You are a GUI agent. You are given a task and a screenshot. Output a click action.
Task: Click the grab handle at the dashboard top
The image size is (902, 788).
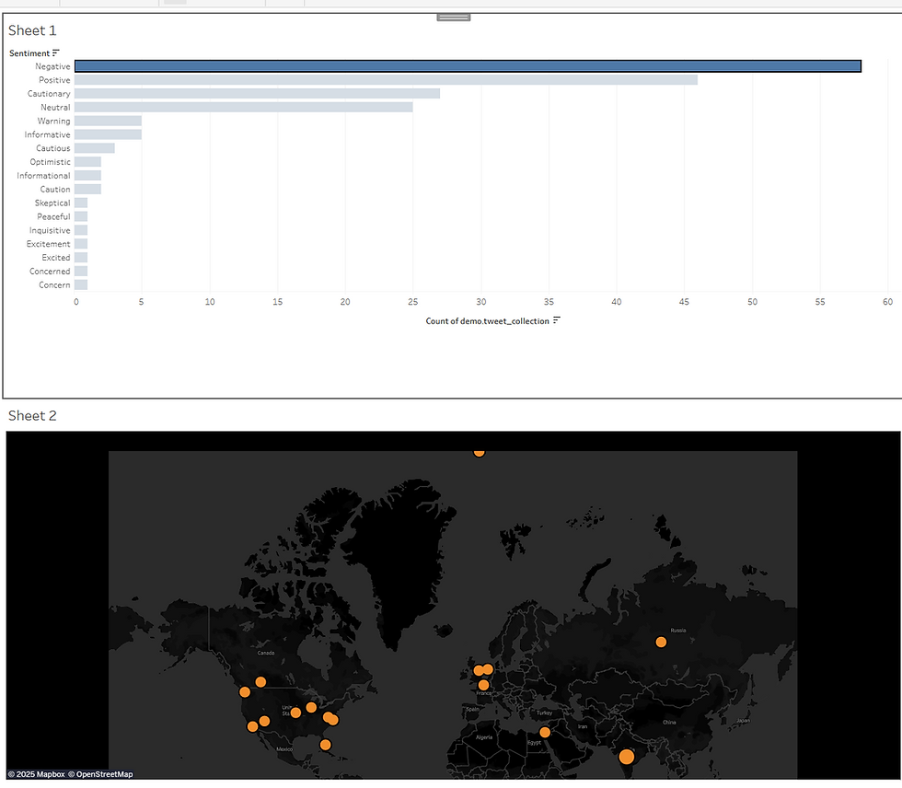pos(453,16)
